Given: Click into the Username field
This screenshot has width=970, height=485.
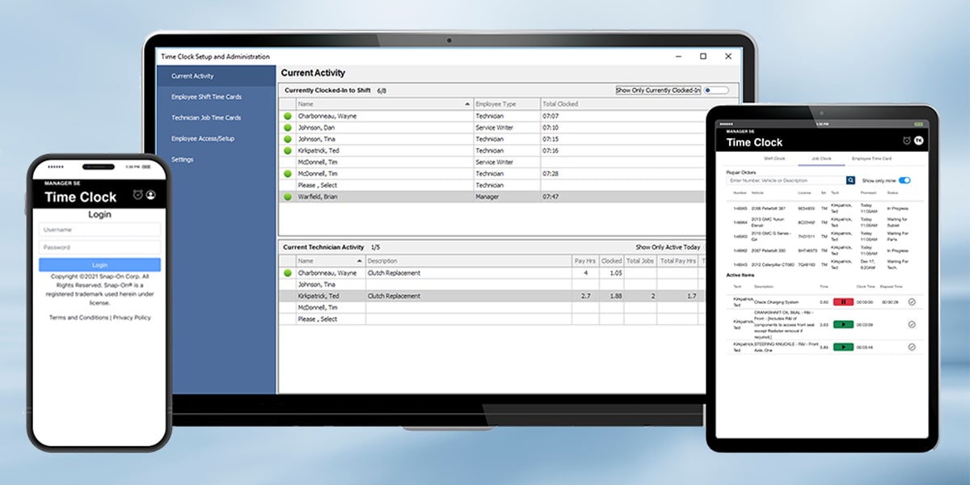Looking at the screenshot, I should click(99, 230).
